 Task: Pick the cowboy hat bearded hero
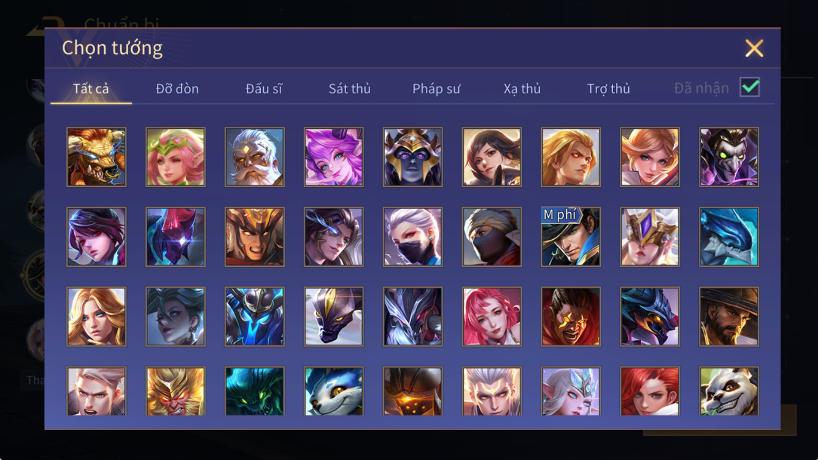pos(729,316)
